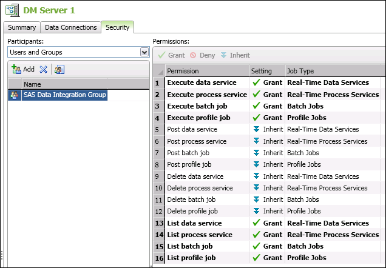Open the Users and Groups dropdown
This screenshot has height=268, width=386.
point(144,52)
